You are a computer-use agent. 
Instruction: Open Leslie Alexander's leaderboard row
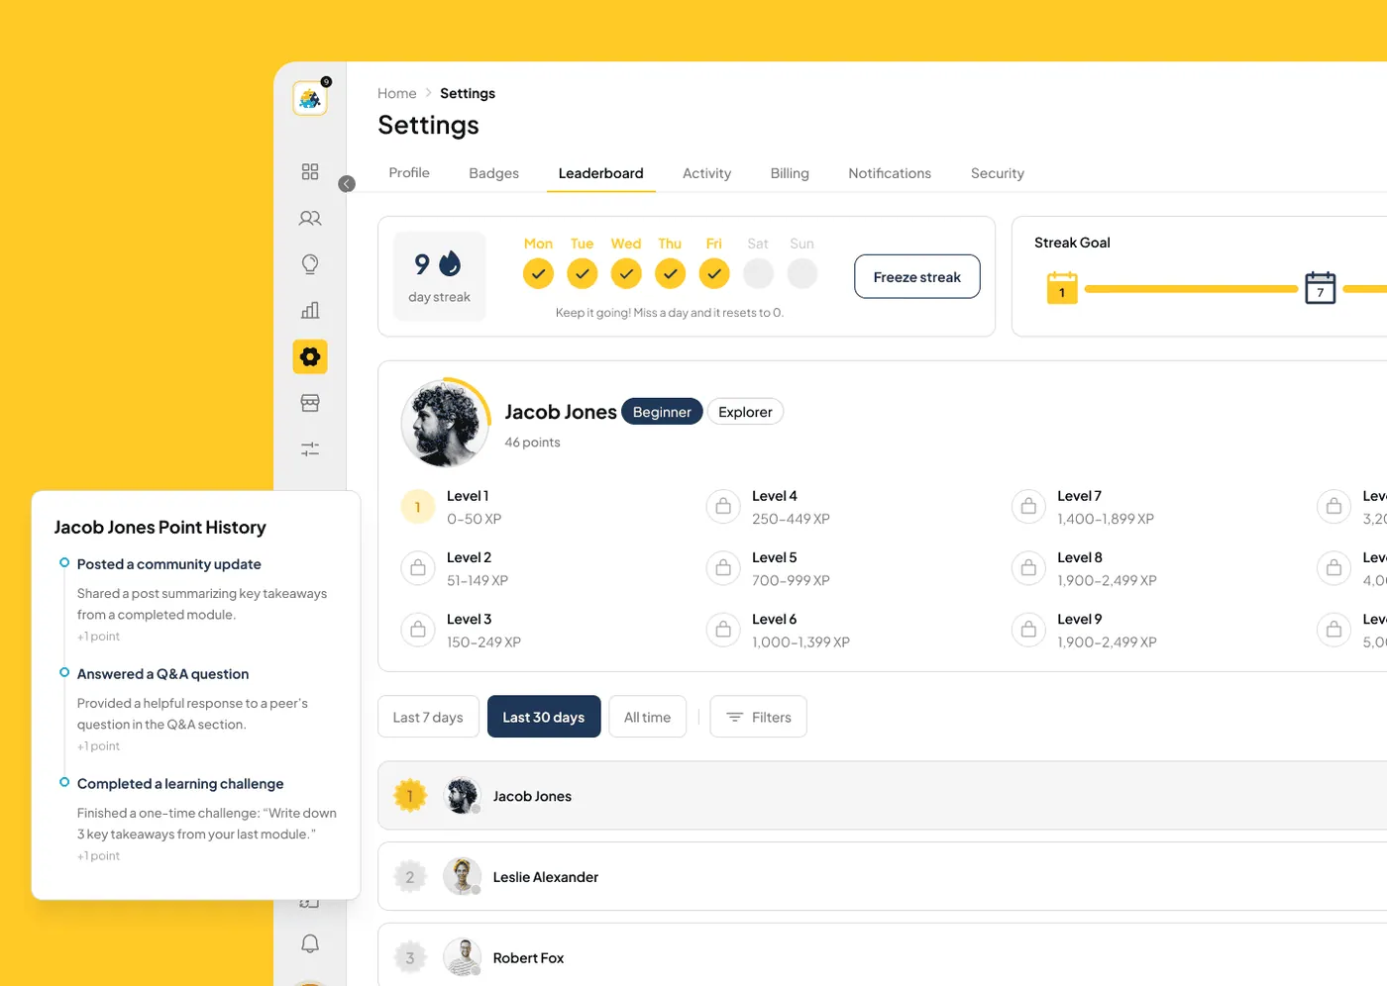[x=882, y=876]
